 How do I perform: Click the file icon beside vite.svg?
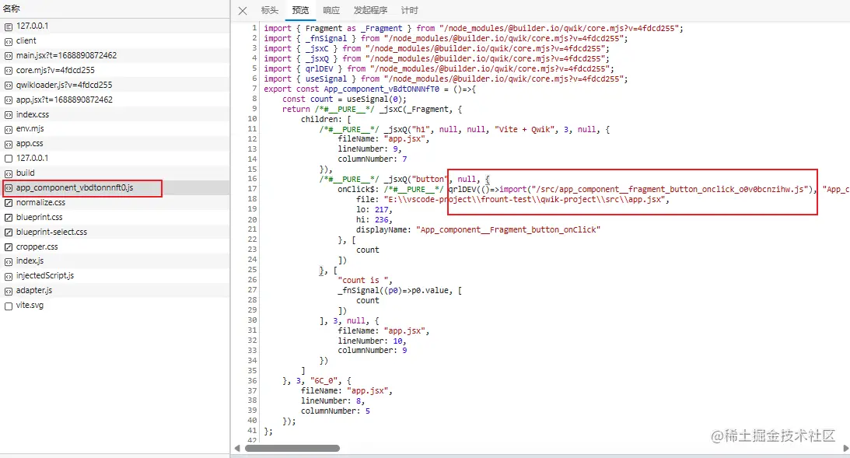pos(8,306)
